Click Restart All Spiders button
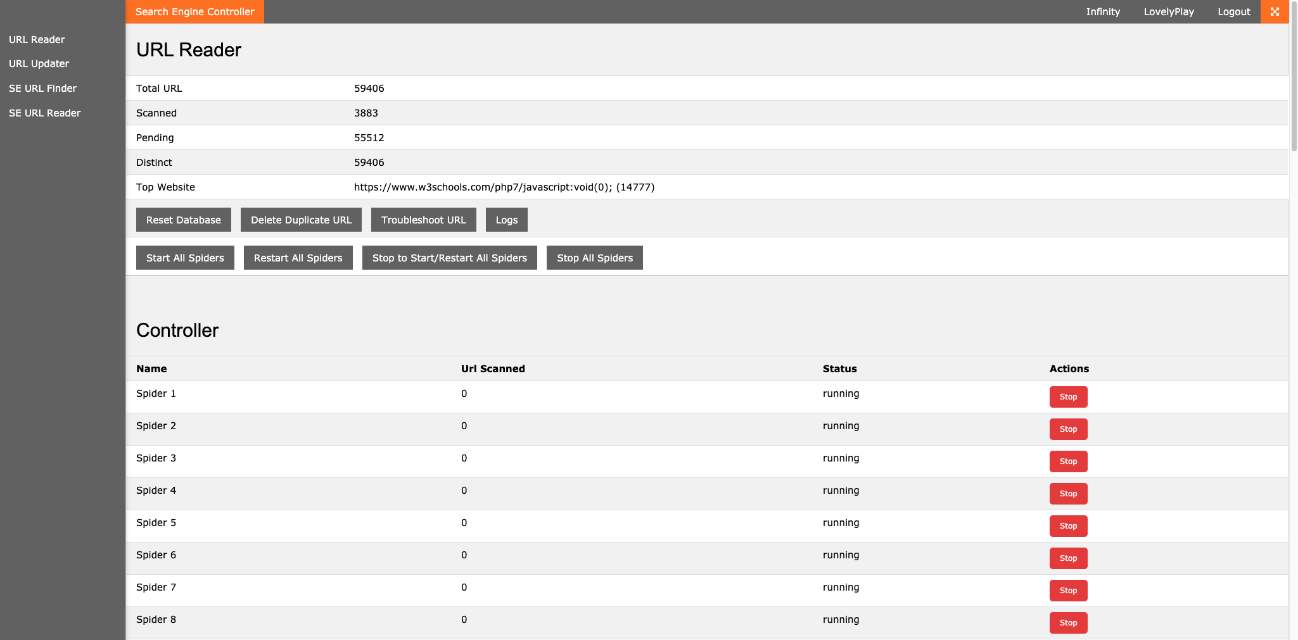This screenshot has width=1298, height=640. [298, 258]
